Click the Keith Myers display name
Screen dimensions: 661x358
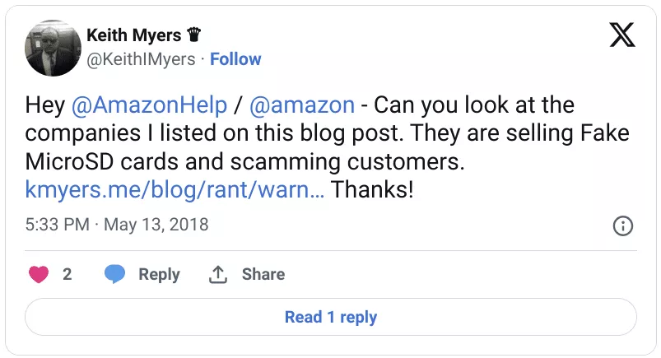[135, 36]
